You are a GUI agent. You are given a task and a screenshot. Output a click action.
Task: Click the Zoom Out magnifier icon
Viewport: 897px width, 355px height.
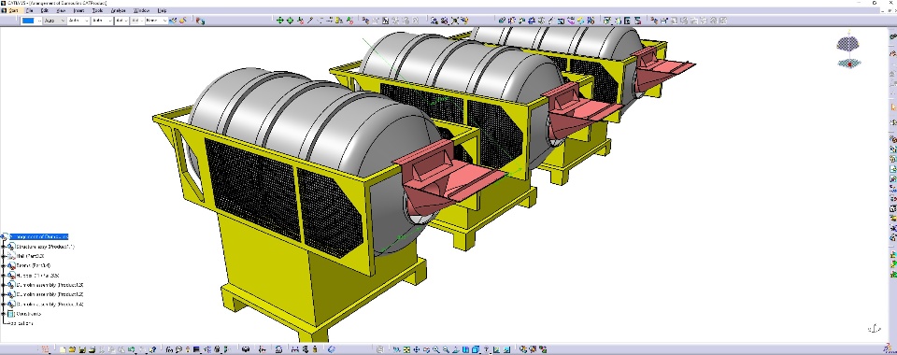coord(446,349)
